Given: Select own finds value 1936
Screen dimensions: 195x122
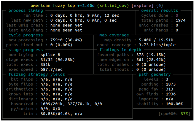Looking at the screenshot, I should 171,94.
